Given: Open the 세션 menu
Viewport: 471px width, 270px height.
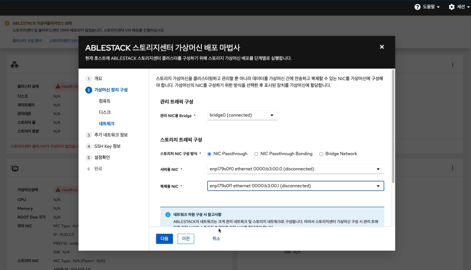Looking at the screenshot, I should pos(461,7).
